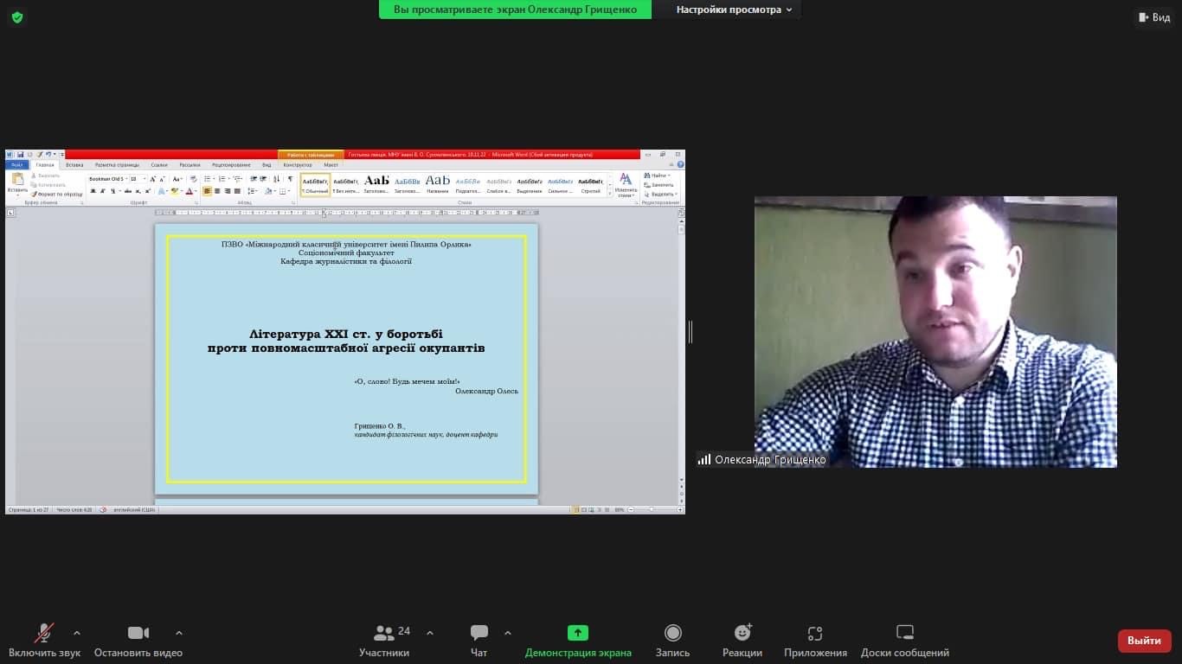
Task: Click the green Share Screen icon
Action: point(577,633)
